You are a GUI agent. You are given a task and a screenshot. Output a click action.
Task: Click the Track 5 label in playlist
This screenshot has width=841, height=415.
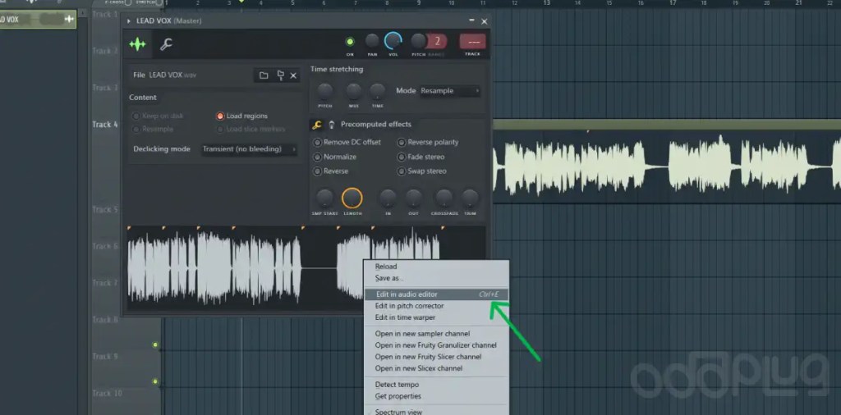point(104,209)
